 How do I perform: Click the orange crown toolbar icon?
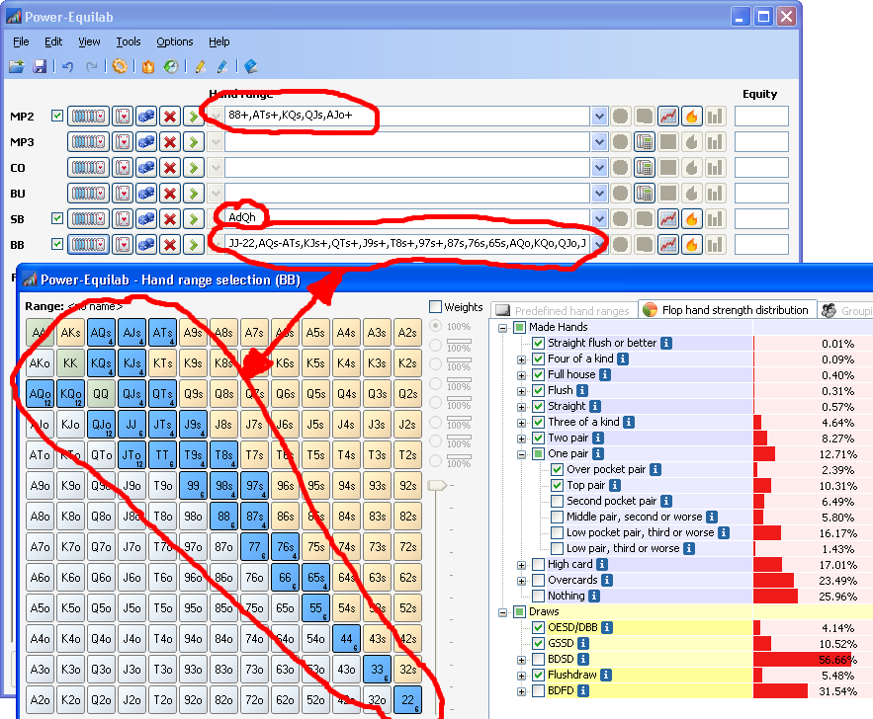[147, 67]
